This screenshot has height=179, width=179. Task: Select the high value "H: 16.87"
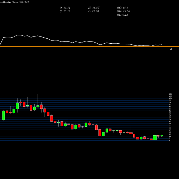pos(94,8)
